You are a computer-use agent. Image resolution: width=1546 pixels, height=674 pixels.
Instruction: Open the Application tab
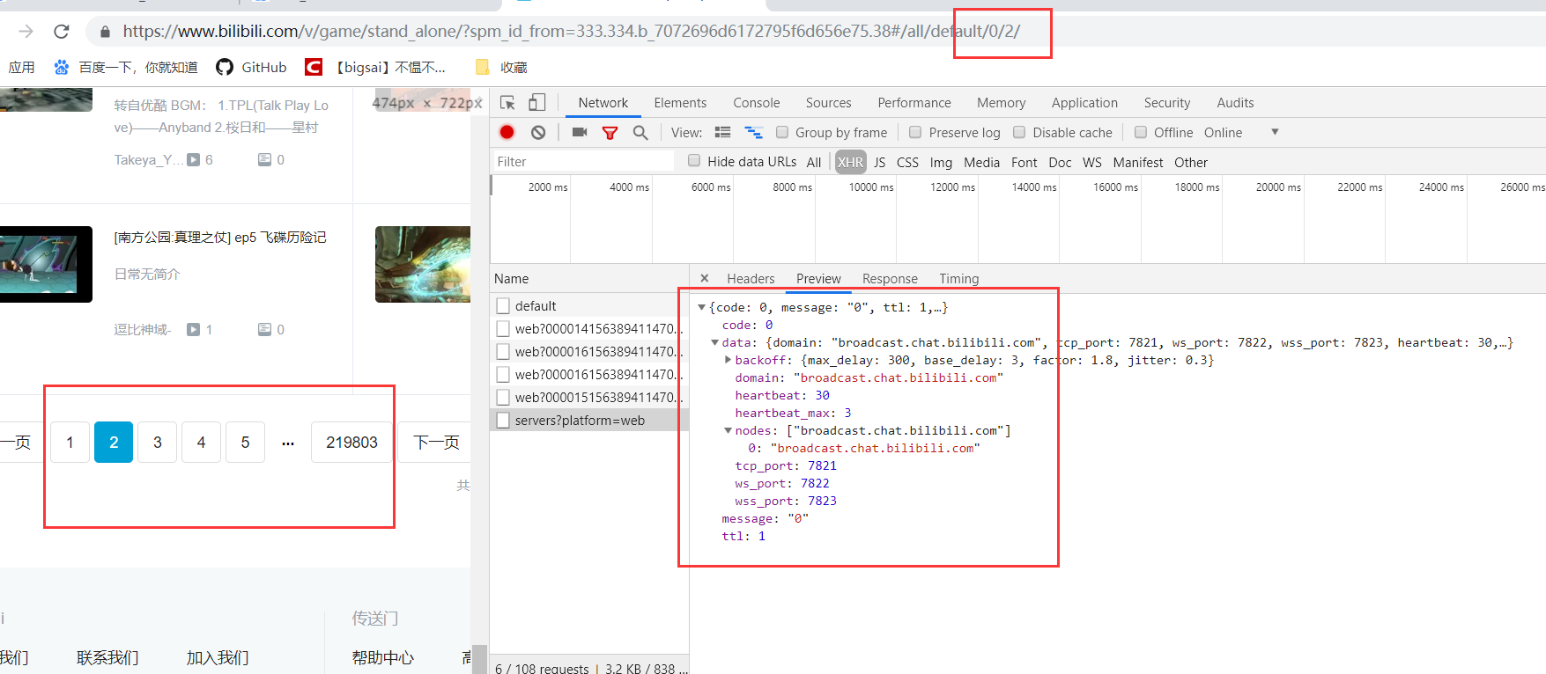(1084, 103)
